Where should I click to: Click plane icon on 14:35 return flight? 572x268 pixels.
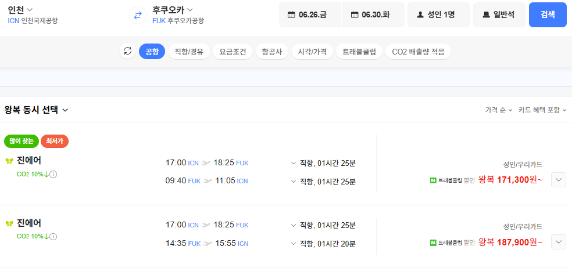click(x=208, y=244)
